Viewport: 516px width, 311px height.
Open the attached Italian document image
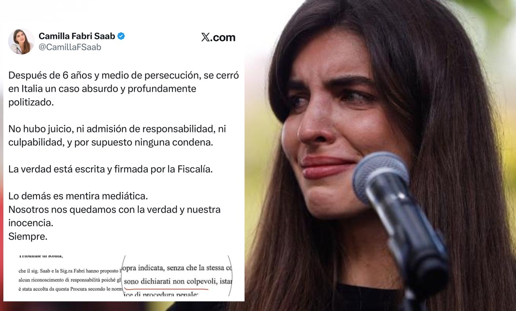click(x=125, y=275)
